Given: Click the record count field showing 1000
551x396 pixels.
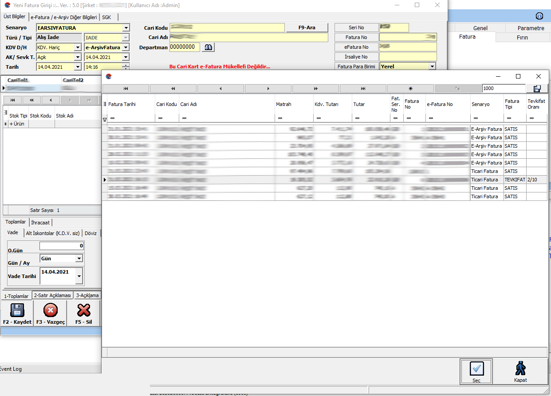Looking at the screenshot, I should [x=504, y=88].
